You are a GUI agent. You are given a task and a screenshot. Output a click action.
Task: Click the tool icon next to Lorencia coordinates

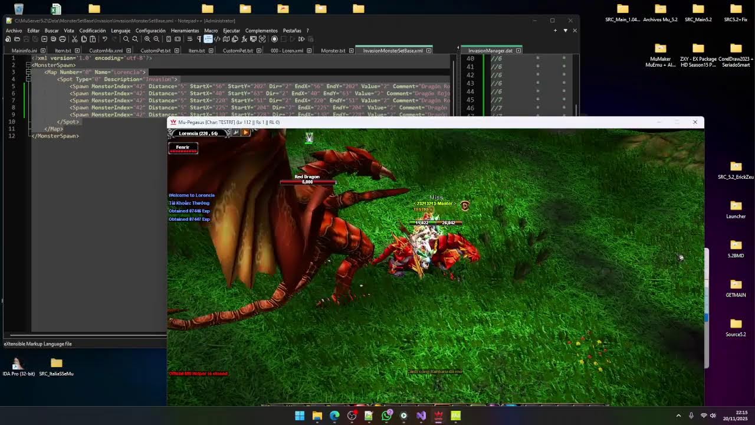[x=236, y=133]
